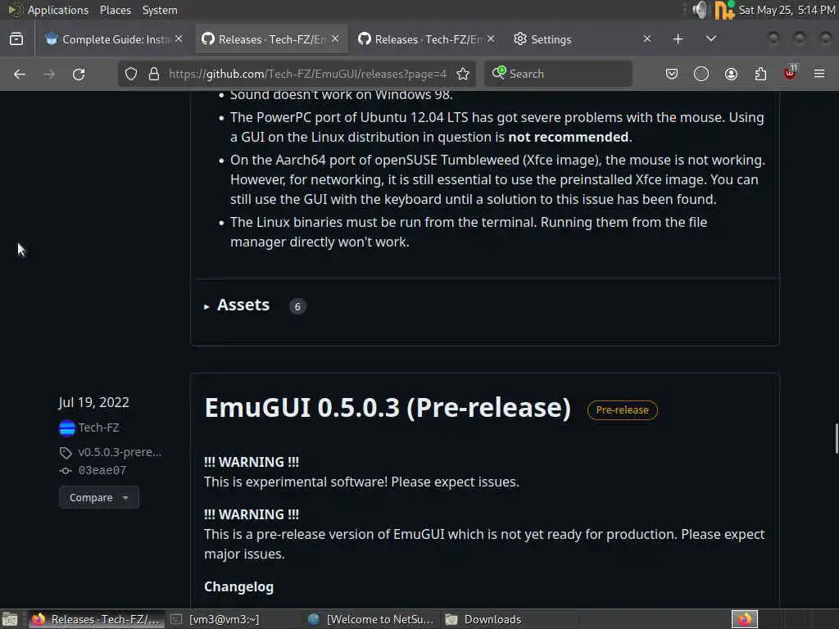Open the extensions puzzle icon
Viewport: 839px width, 629px height.
pyautogui.click(x=760, y=74)
